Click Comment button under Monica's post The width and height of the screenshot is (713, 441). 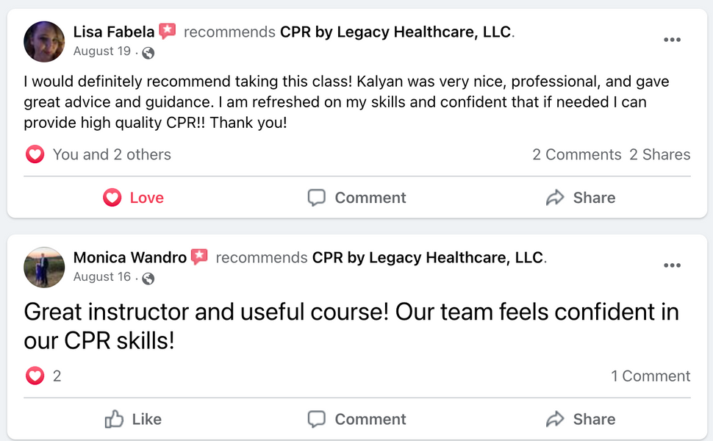tap(356, 419)
